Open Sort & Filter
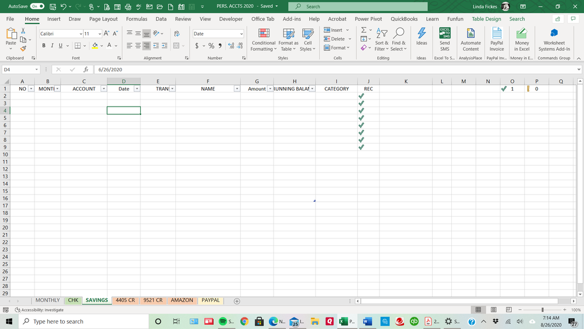Image resolution: width=584 pixels, height=329 pixels. tap(381, 40)
